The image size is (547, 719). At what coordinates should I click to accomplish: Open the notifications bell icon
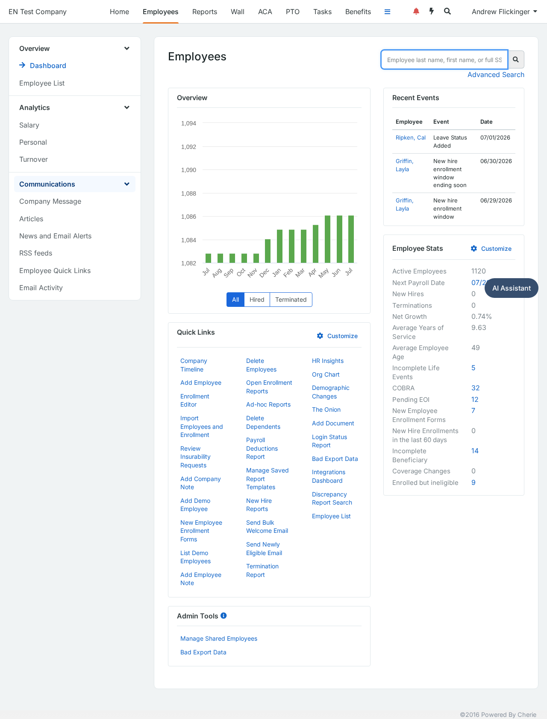[416, 12]
